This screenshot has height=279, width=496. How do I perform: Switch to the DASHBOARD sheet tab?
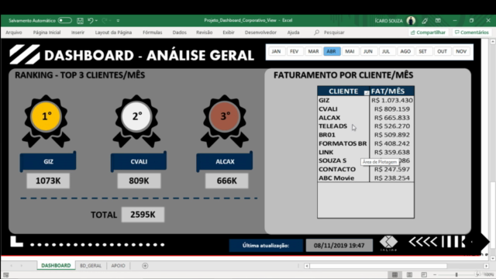[x=56, y=265]
